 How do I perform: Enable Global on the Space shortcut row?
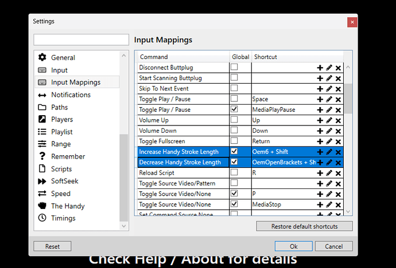(x=234, y=98)
